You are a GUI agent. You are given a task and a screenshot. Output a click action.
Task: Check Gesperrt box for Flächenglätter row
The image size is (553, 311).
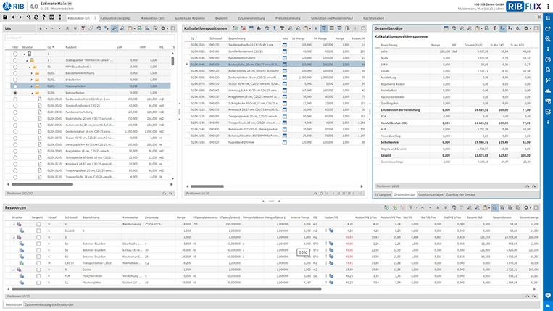tap(38, 283)
